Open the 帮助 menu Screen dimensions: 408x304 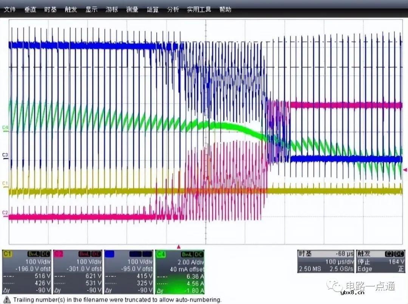point(225,10)
